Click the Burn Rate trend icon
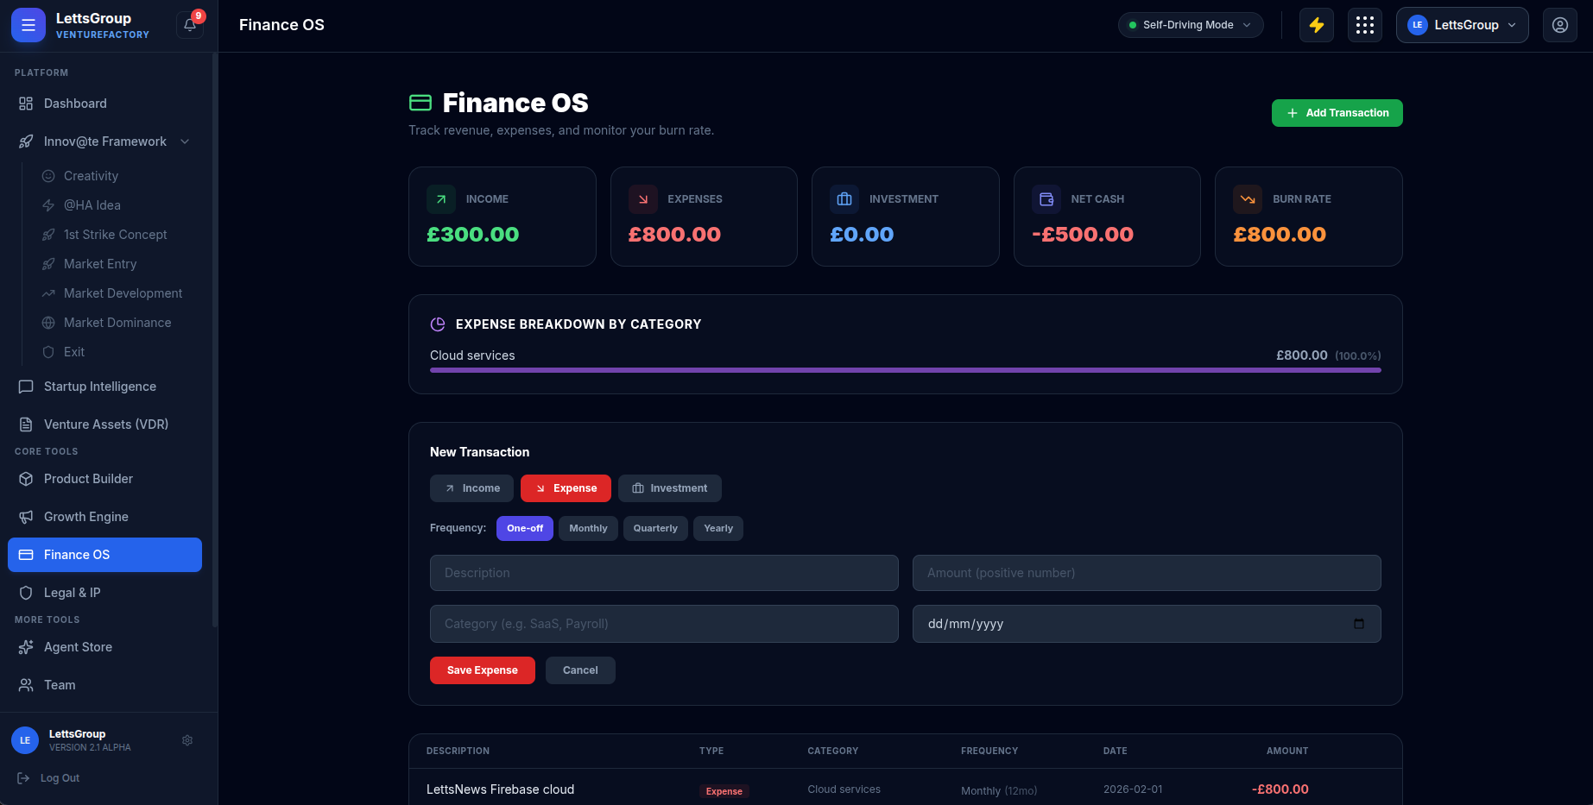 (x=1247, y=199)
